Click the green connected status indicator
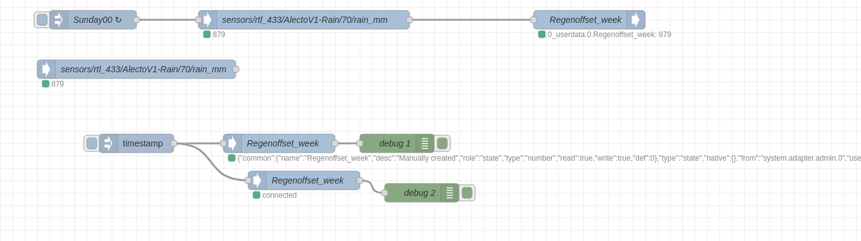The height and width of the screenshot is (241, 861). tap(256, 195)
